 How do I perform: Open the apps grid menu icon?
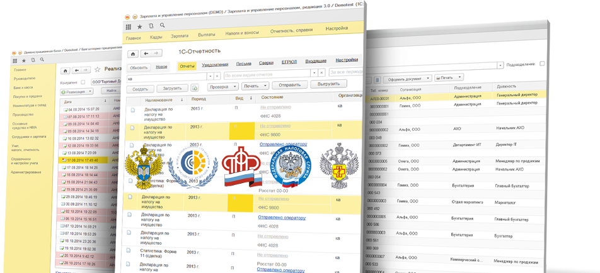[x=129, y=26]
